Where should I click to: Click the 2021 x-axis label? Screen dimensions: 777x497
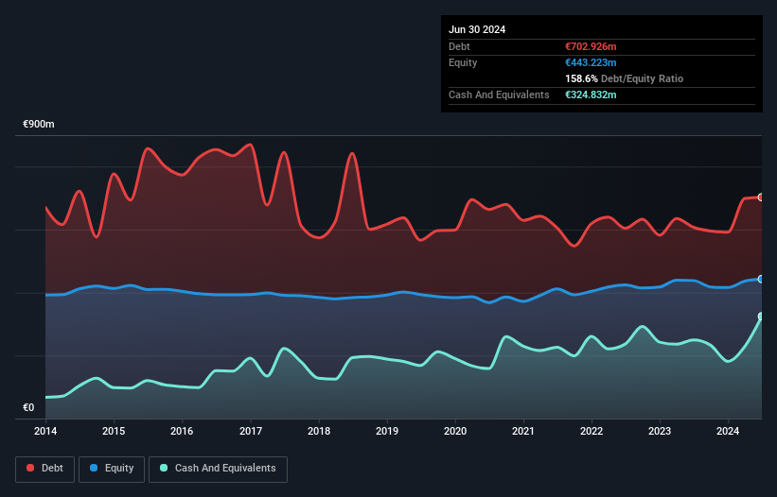click(523, 431)
